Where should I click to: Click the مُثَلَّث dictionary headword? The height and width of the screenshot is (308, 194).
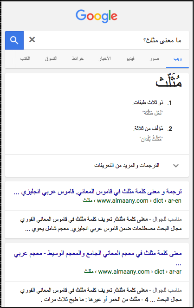click(168, 81)
